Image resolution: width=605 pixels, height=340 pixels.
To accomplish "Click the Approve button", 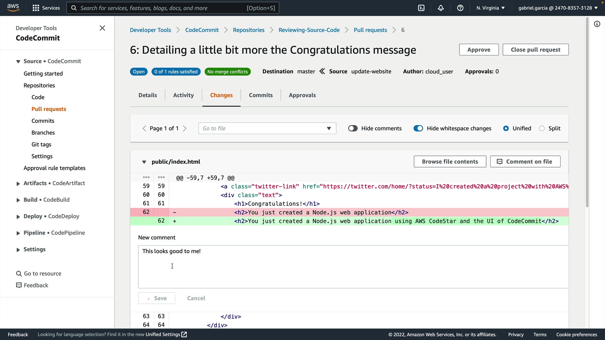I will (479, 50).
